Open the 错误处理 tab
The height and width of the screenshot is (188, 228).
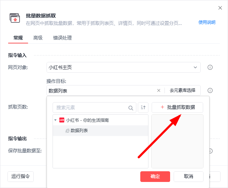(x=63, y=38)
